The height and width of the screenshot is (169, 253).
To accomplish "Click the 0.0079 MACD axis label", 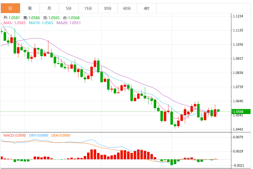I will (x=238, y=137).
